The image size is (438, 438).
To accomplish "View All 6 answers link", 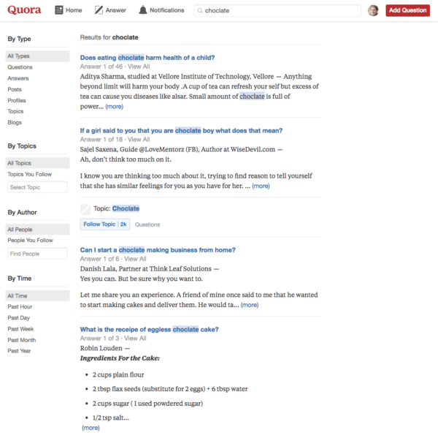I will pos(135,259).
